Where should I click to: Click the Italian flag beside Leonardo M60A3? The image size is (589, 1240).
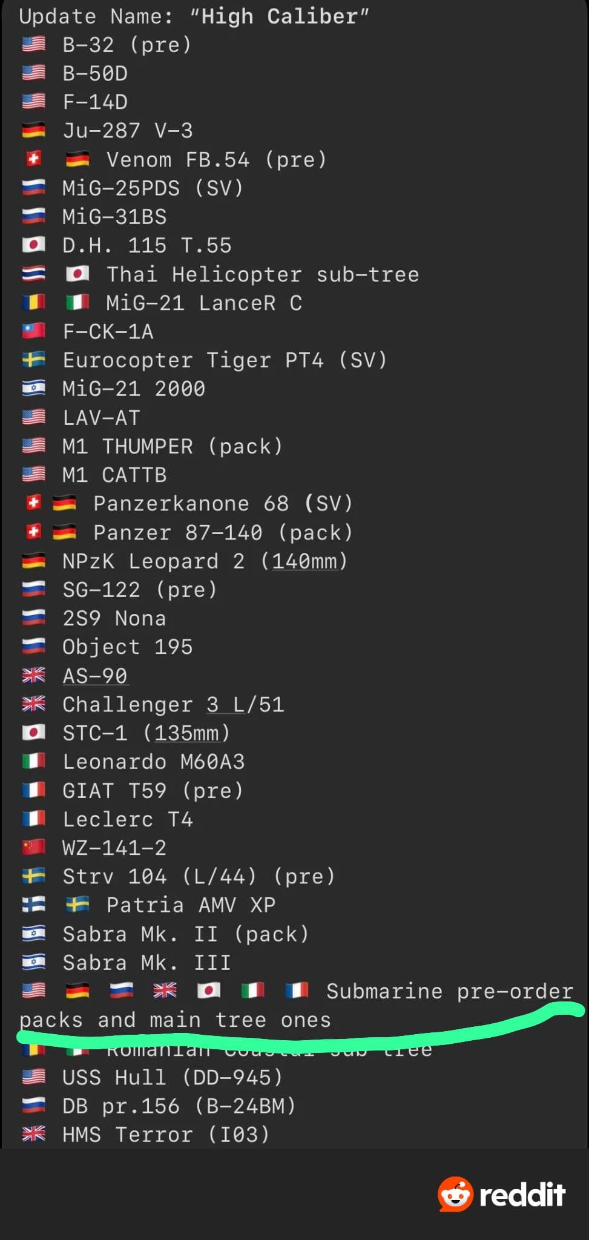pos(34,761)
